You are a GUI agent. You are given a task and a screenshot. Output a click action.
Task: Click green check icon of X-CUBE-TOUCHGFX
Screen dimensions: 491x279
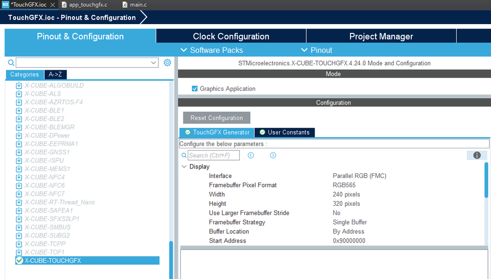(20, 260)
